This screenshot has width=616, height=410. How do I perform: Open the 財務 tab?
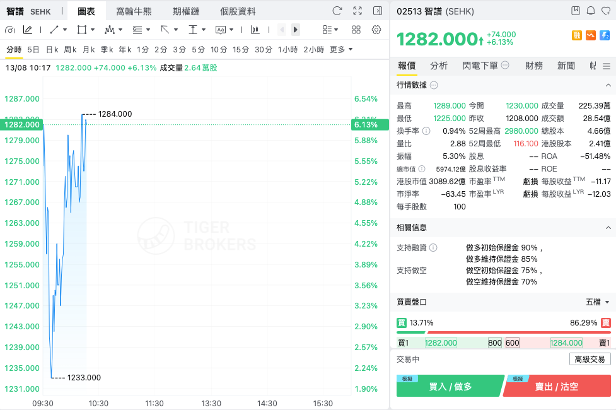coord(534,66)
